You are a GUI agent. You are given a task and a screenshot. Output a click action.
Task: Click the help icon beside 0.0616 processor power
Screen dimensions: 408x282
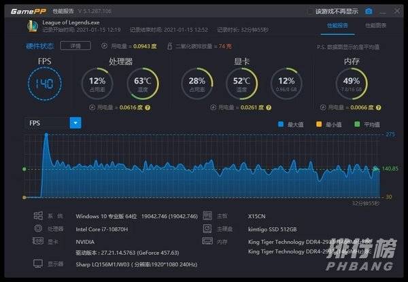(x=148, y=107)
